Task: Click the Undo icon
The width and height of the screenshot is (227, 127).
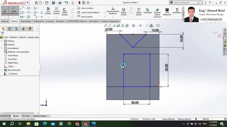Action: pyautogui.click(x=66, y=2)
